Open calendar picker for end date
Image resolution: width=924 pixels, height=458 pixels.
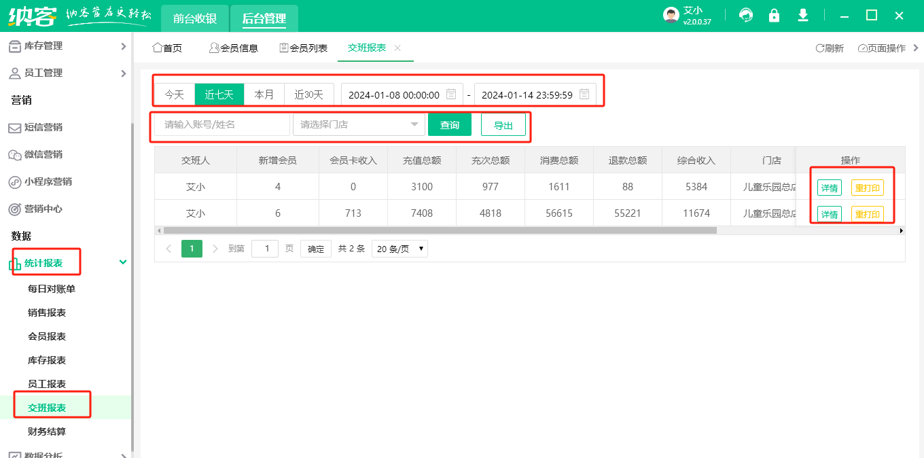(x=584, y=94)
